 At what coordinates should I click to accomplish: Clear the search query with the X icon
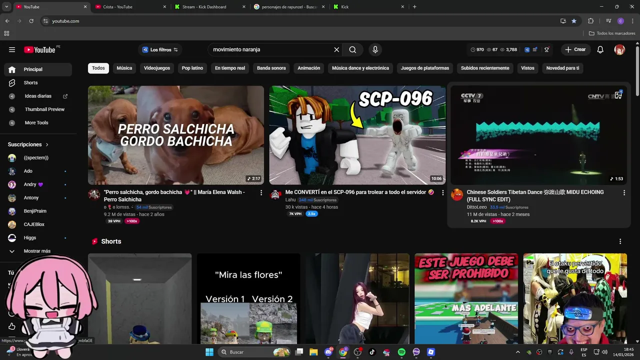tap(336, 49)
